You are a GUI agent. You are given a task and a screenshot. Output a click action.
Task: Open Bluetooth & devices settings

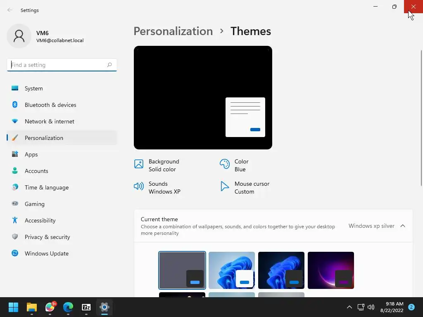tap(62, 105)
